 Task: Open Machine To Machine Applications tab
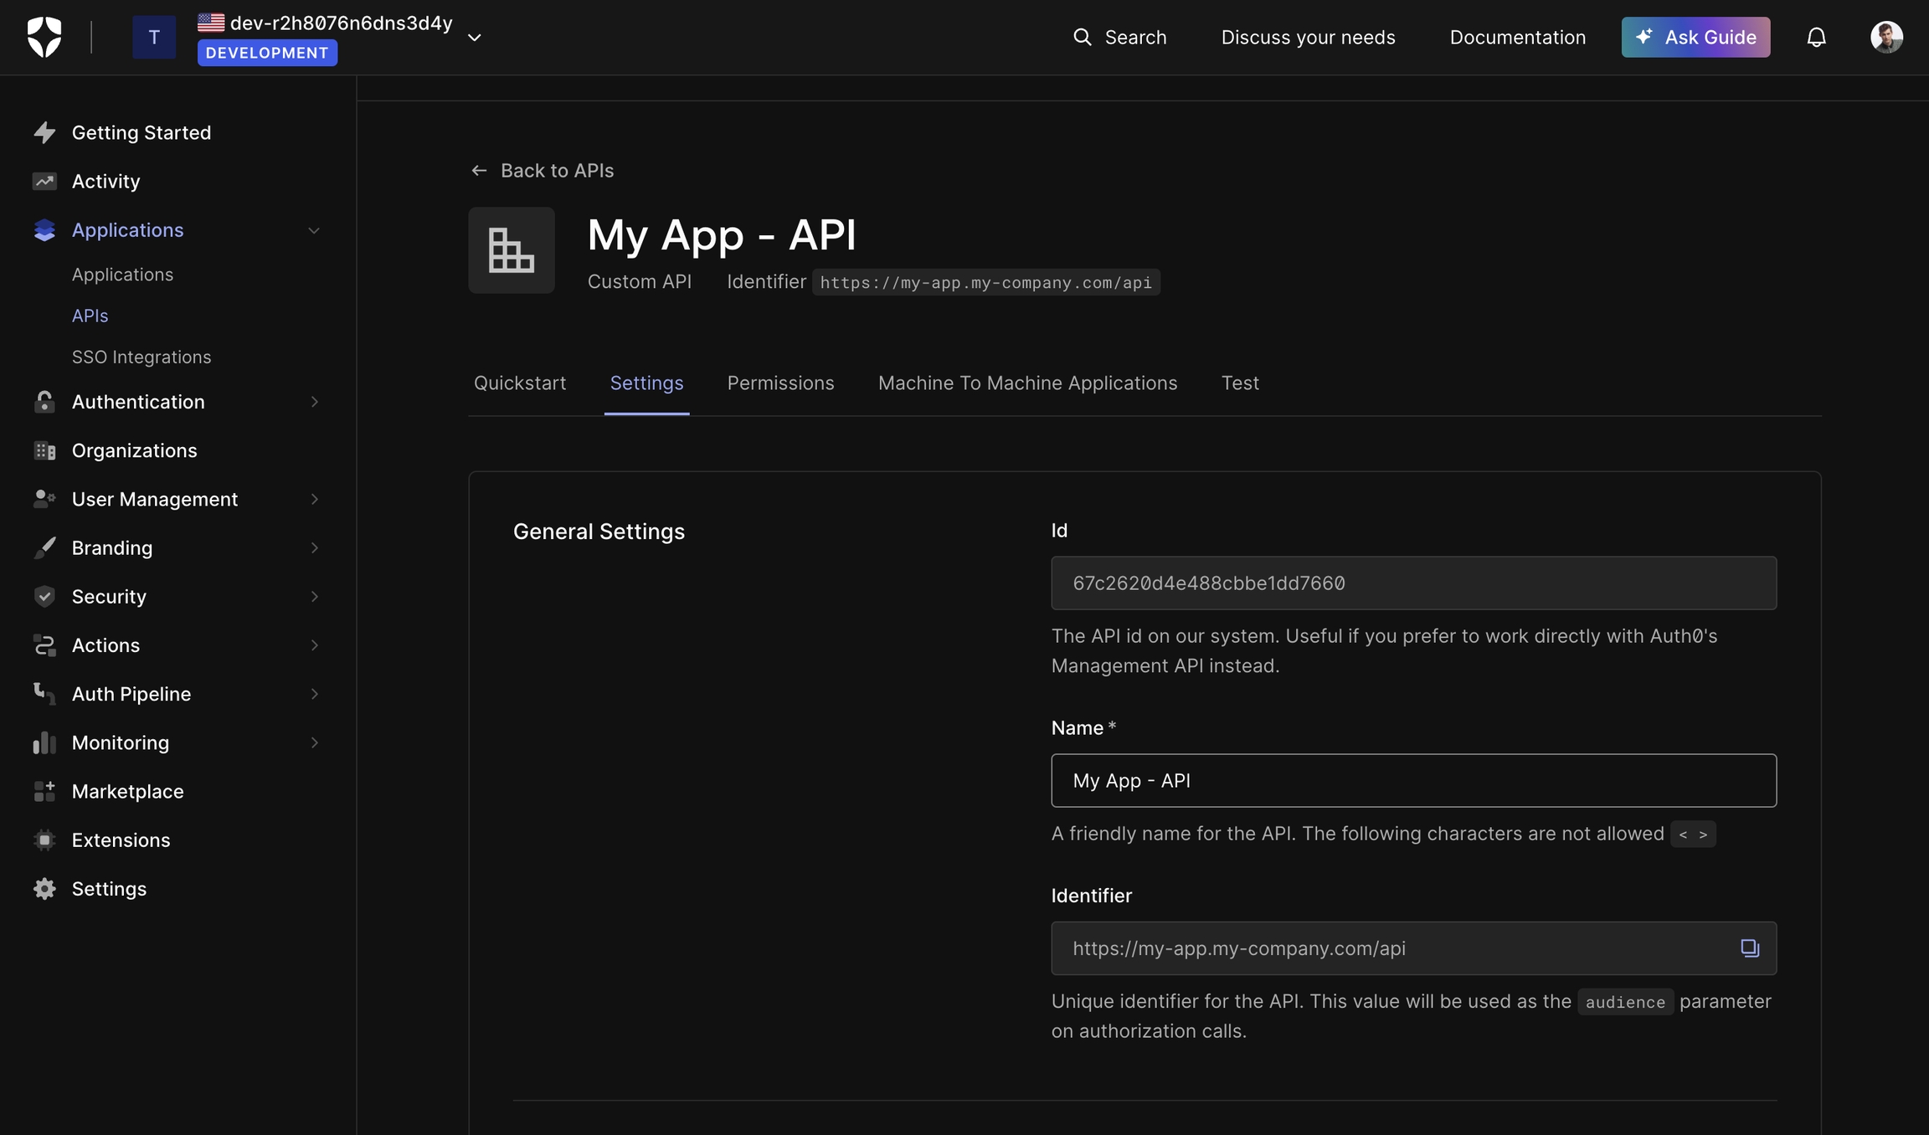[x=1027, y=383]
